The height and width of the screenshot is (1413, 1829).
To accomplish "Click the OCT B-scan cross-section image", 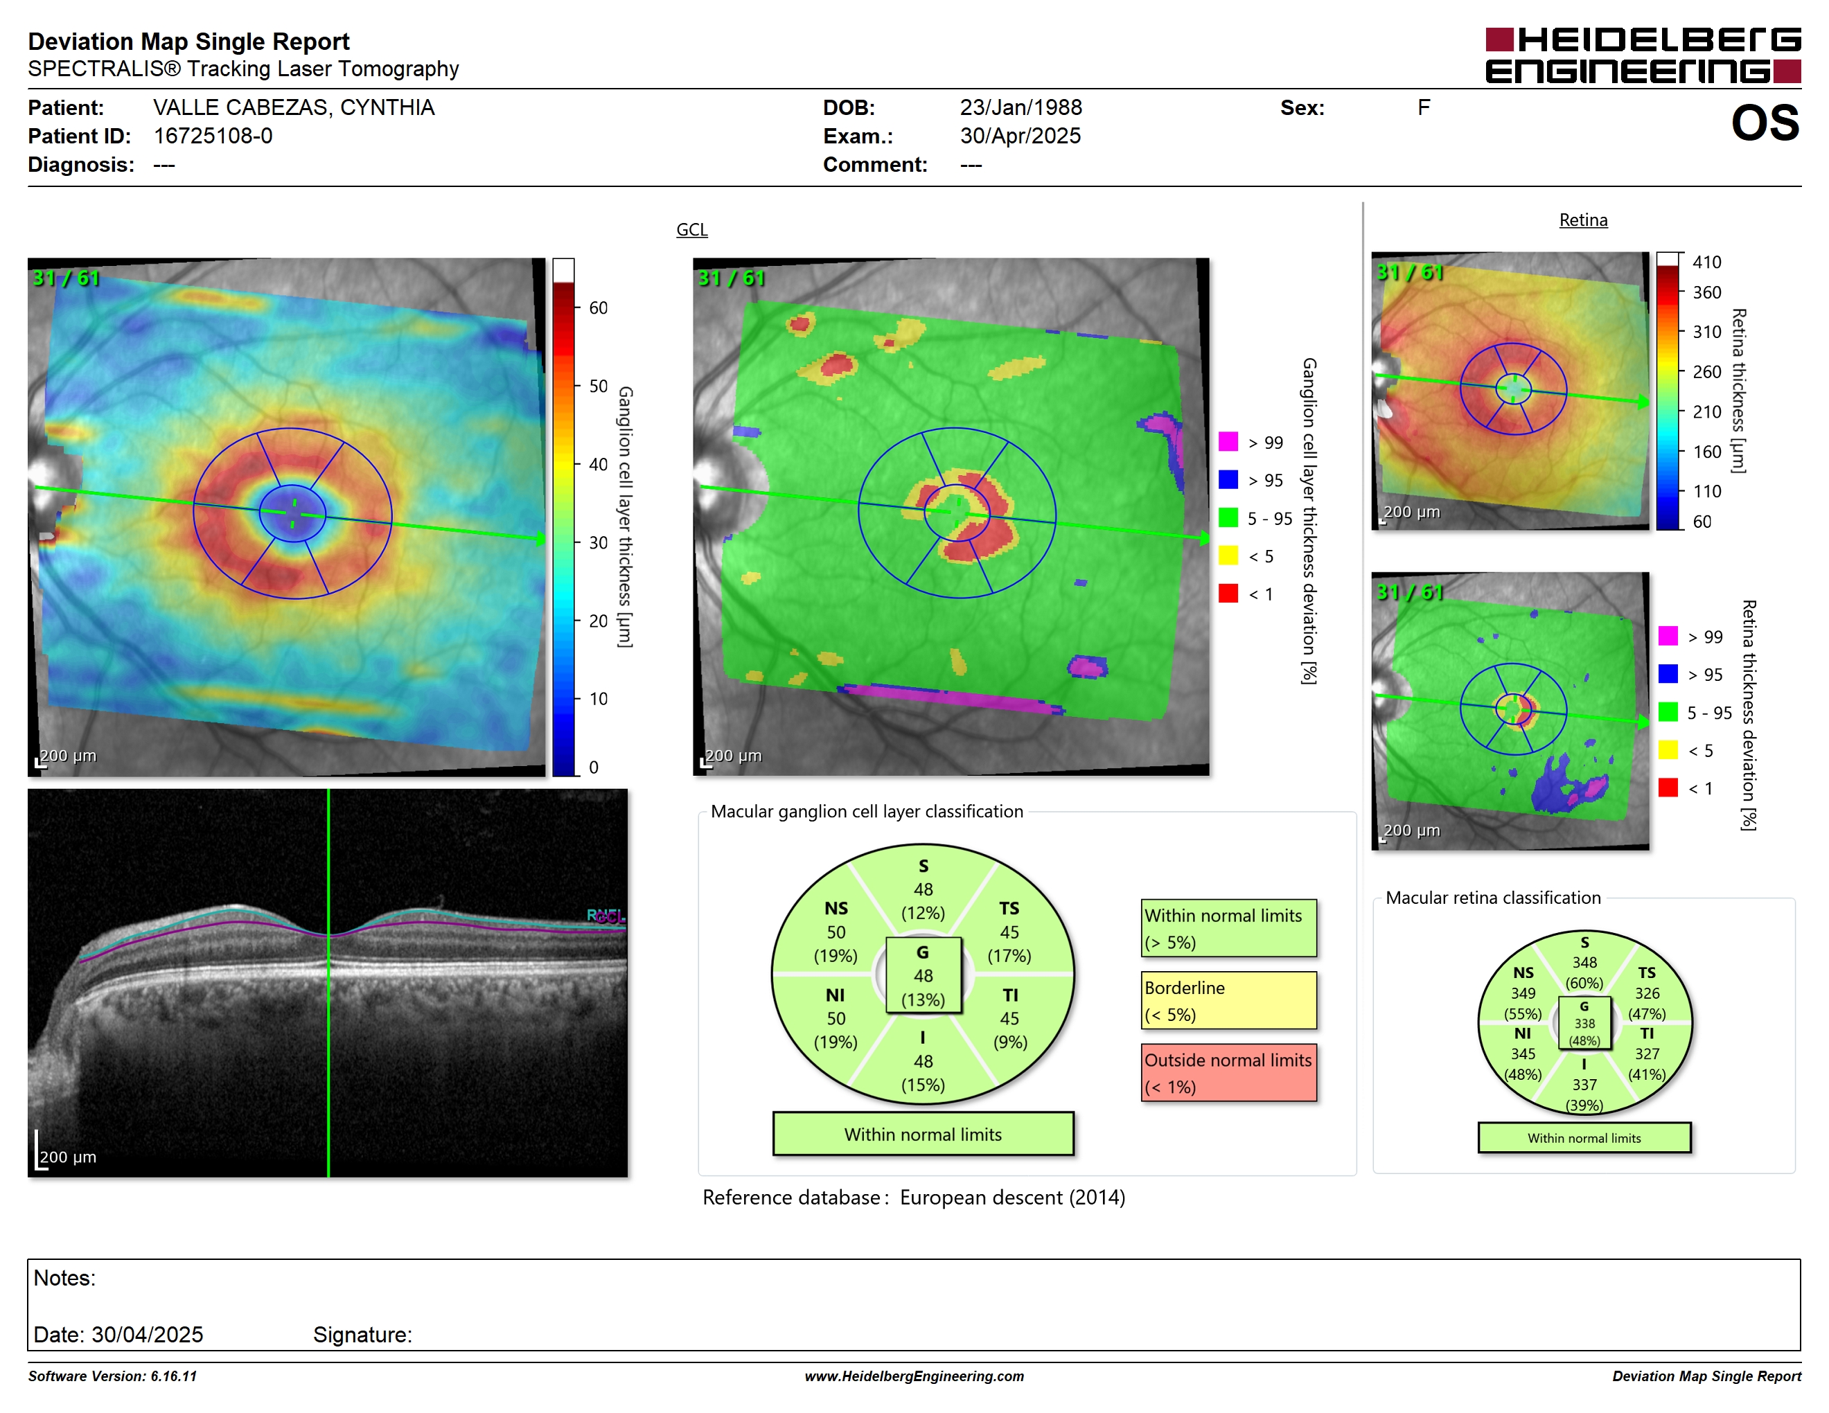I will click(x=328, y=983).
